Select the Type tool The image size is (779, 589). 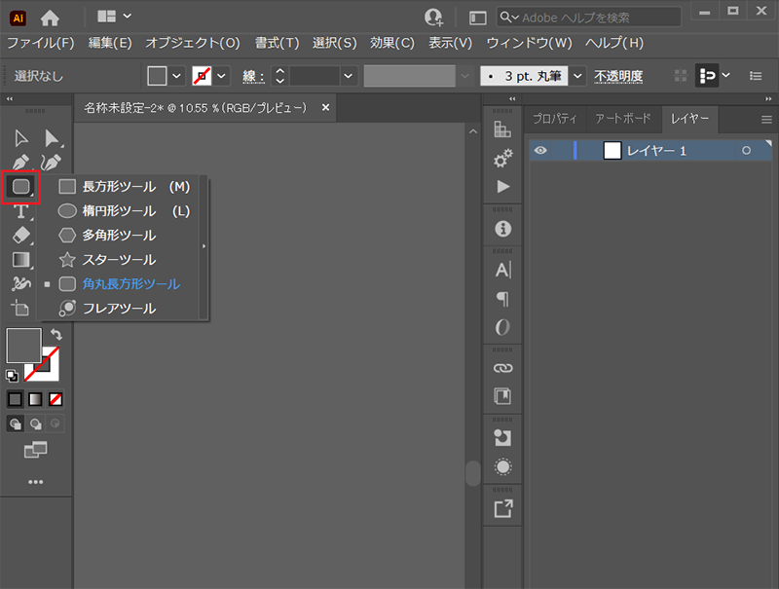click(x=20, y=211)
